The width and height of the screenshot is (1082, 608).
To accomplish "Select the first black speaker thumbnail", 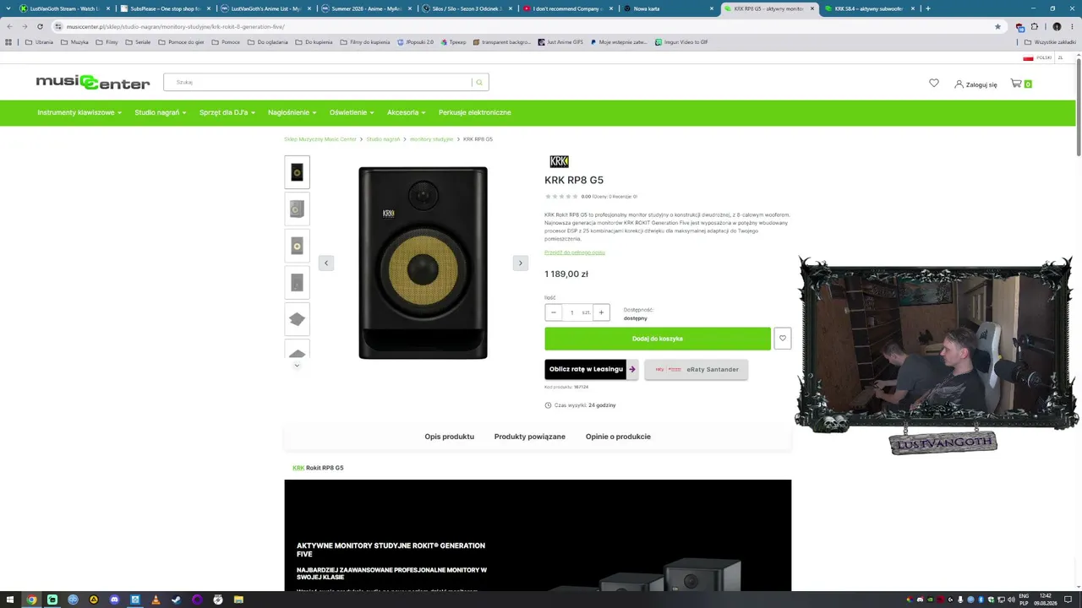I will (x=297, y=172).
